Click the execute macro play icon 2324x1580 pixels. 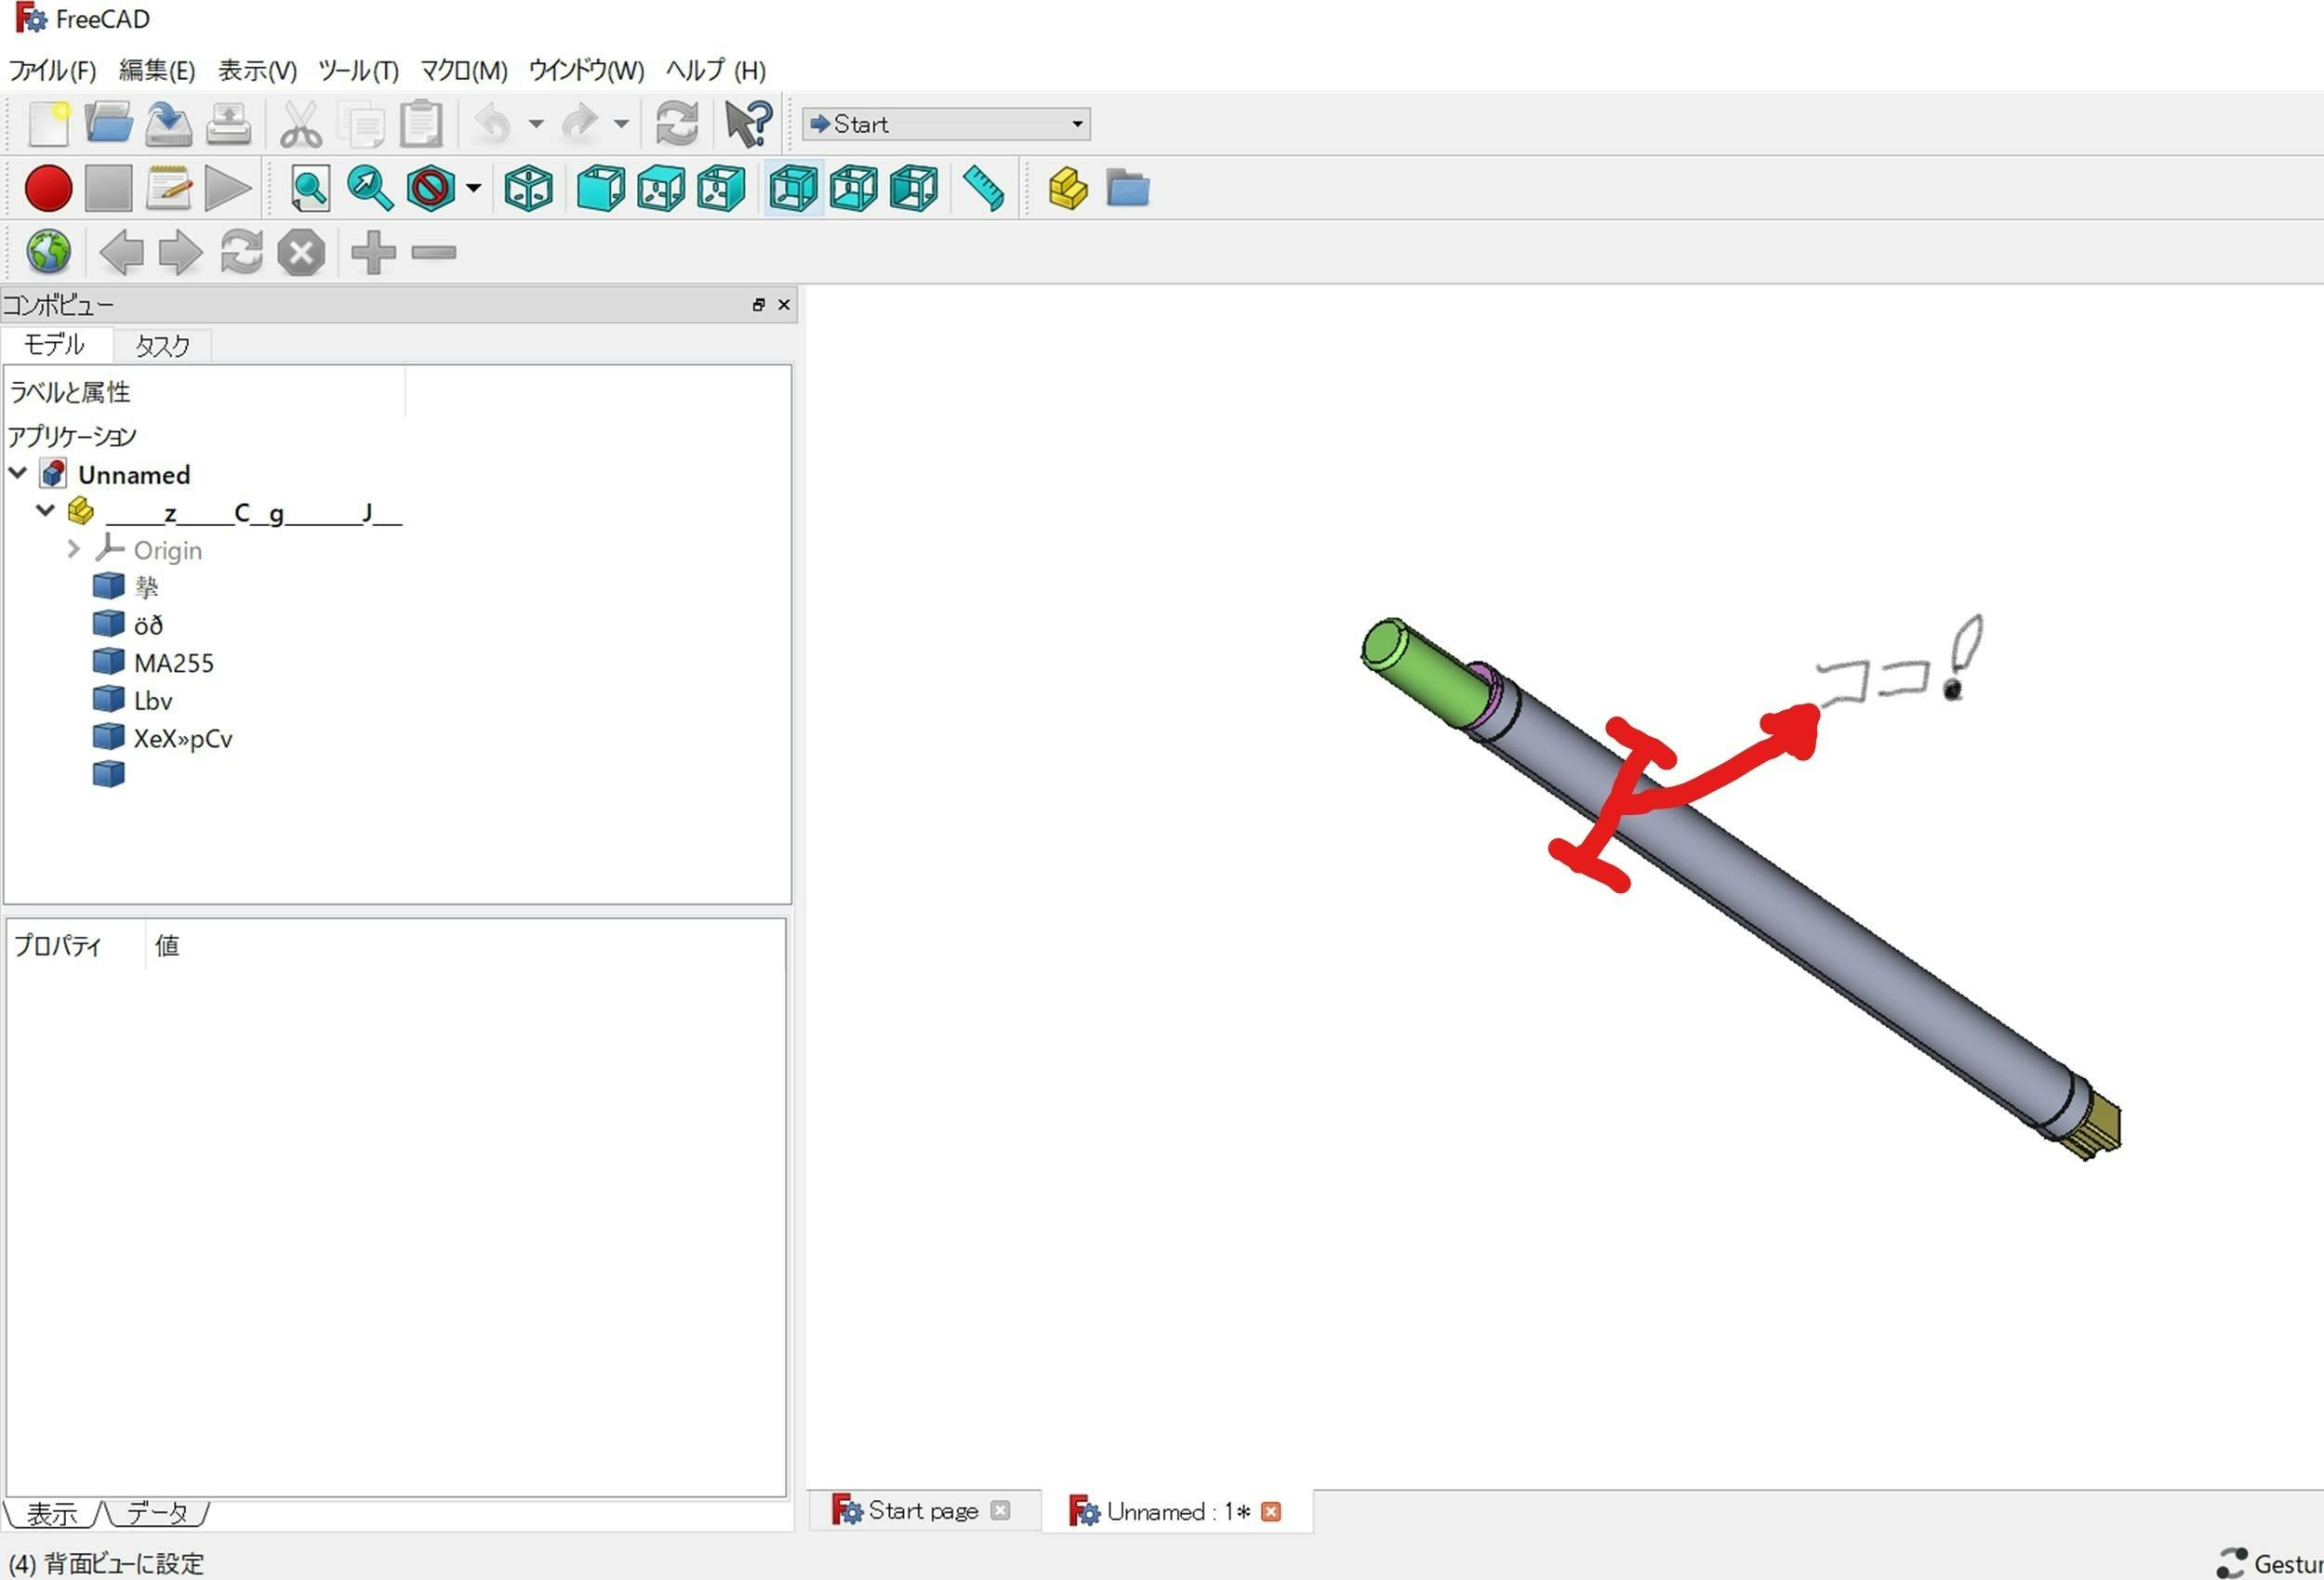[x=227, y=189]
